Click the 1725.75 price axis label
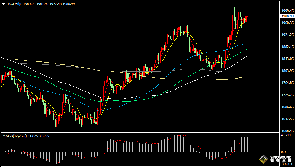The image size is (295, 167). coord(287,95)
